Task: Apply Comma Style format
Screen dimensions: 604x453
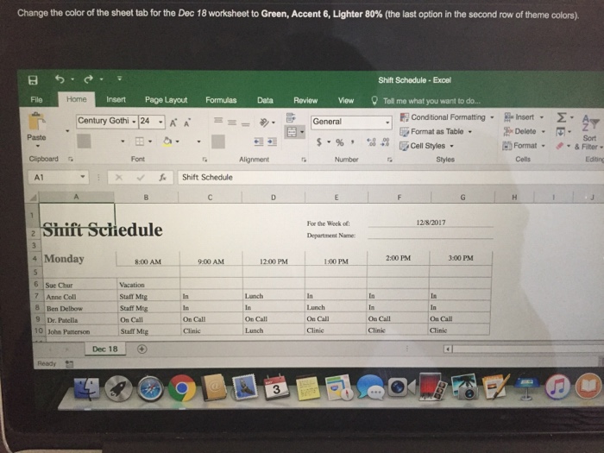Action: coord(352,142)
